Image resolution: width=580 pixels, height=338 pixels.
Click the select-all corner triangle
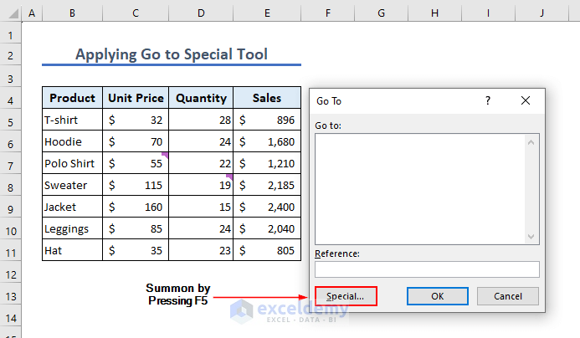(10, 13)
